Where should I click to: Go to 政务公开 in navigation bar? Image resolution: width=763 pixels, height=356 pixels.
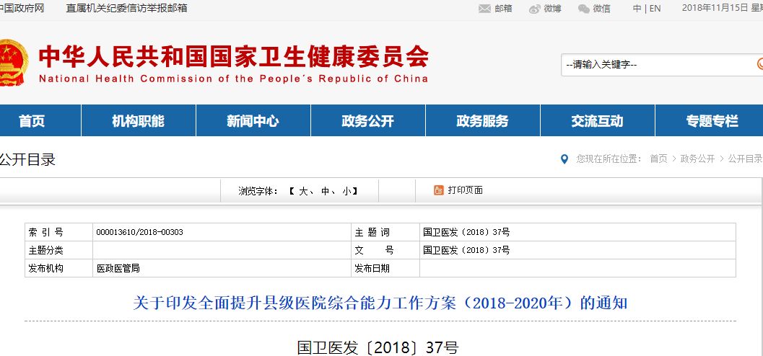coord(367,121)
